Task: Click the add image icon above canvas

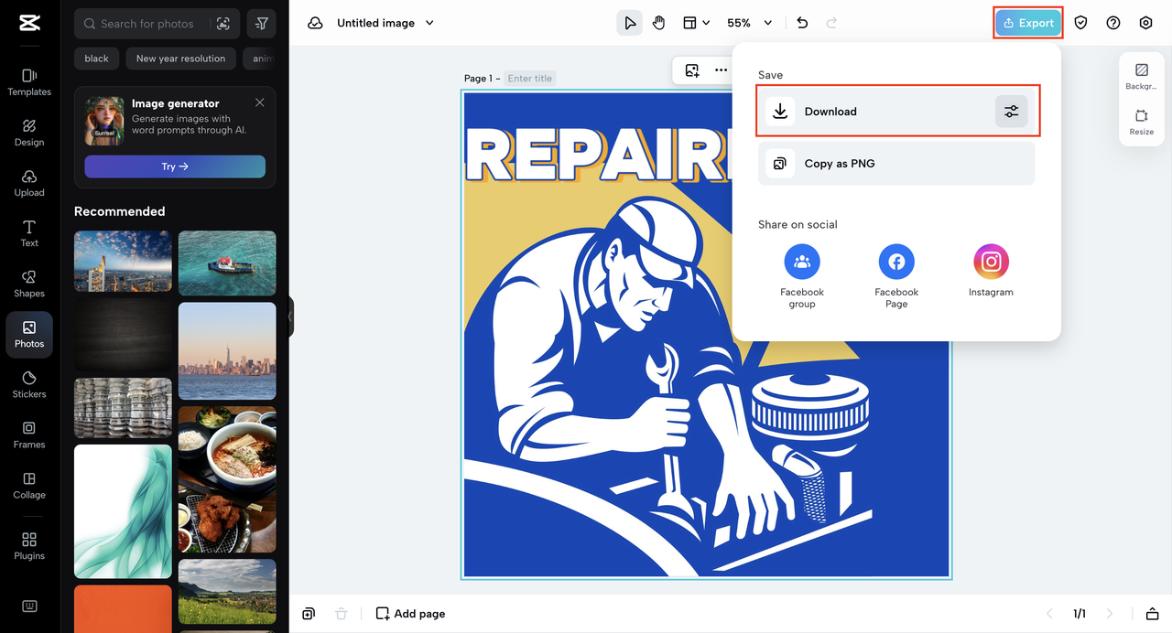Action: point(692,70)
